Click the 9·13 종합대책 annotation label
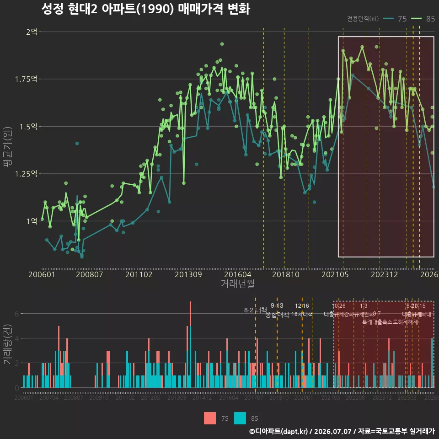 pyautogui.click(x=277, y=310)
